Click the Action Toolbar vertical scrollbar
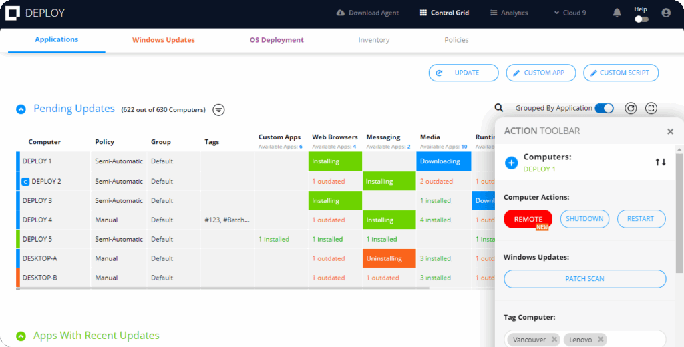 coord(679,214)
